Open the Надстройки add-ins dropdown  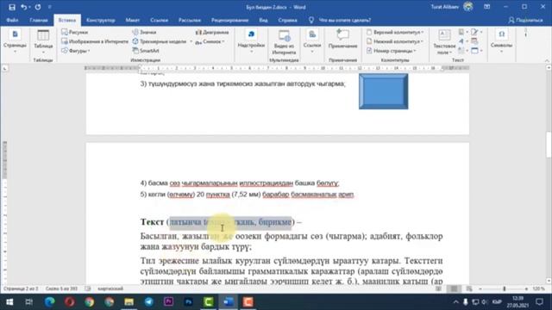(x=251, y=41)
